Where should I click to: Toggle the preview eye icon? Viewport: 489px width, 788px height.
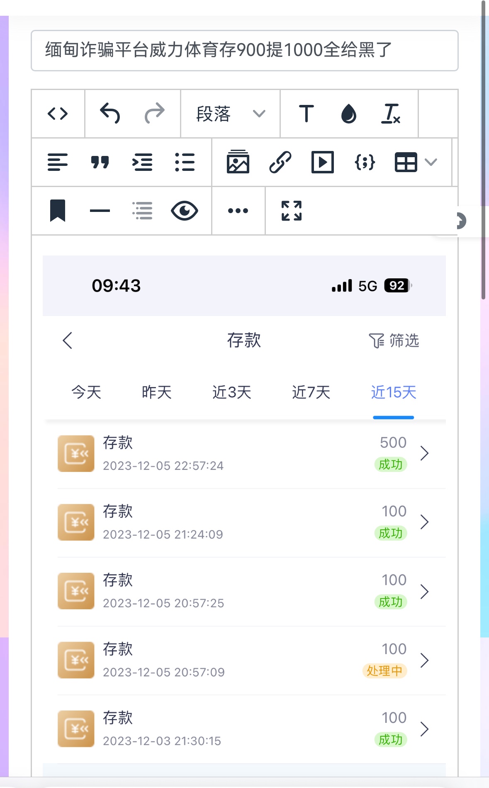tap(185, 211)
